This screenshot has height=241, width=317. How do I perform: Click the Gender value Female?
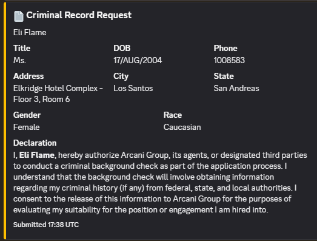(x=27, y=127)
